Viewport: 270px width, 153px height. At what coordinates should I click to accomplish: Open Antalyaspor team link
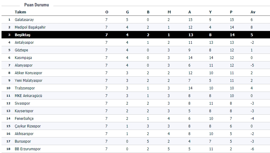(x=24, y=43)
